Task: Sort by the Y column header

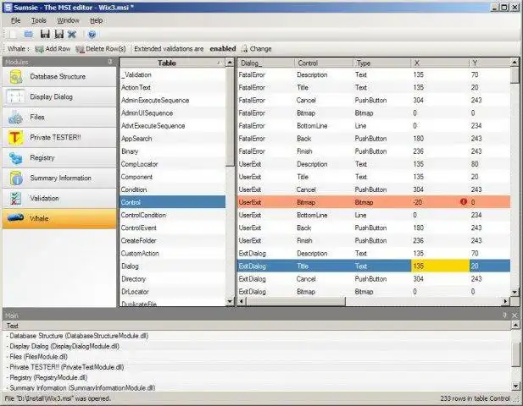Action: (x=490, y=63)
